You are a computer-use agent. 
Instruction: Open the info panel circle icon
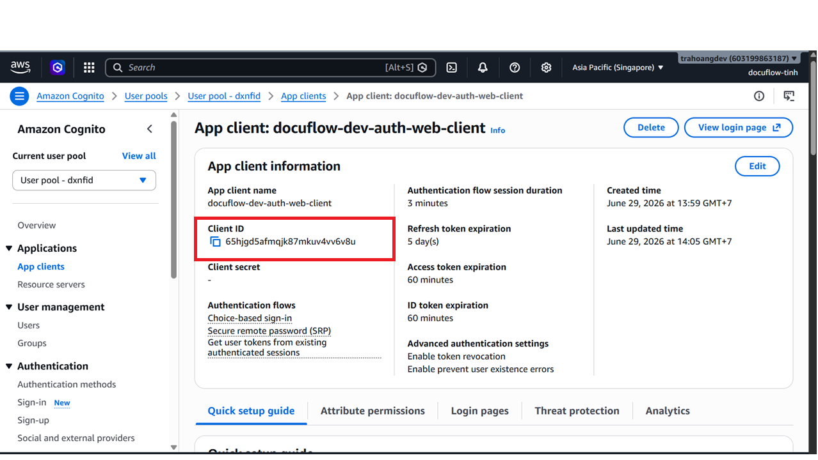pyautogui.click(x=759, y=96)
